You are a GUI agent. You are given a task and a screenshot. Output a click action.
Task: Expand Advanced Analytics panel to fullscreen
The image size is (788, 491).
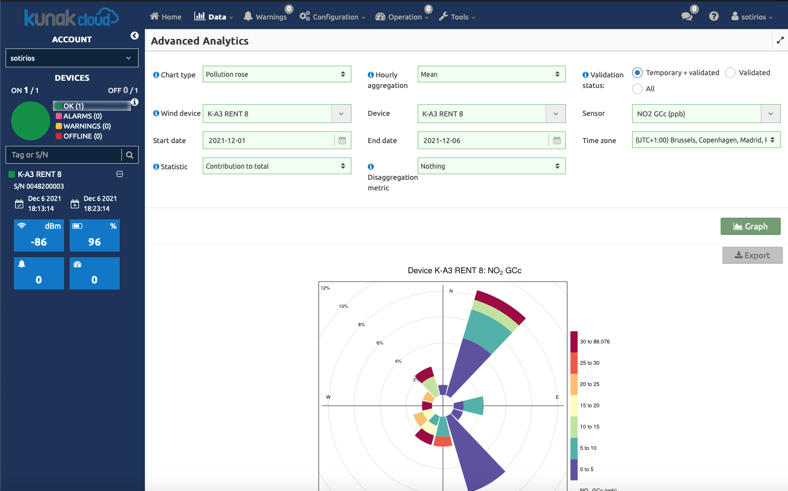tap(780, 40)
